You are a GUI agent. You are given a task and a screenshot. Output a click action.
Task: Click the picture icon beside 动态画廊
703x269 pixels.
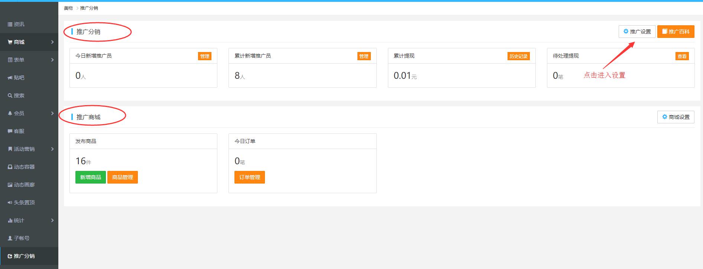10,185
